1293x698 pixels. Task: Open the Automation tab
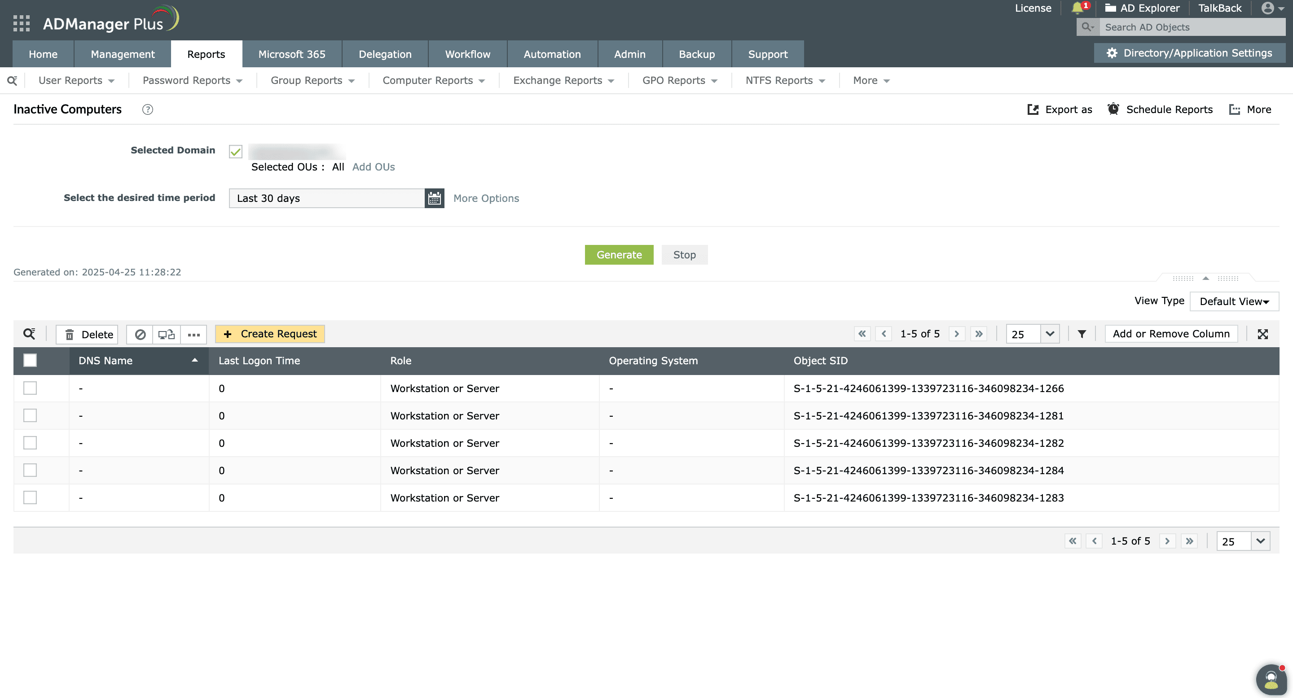pyautogui.click(x=552, y=54)
